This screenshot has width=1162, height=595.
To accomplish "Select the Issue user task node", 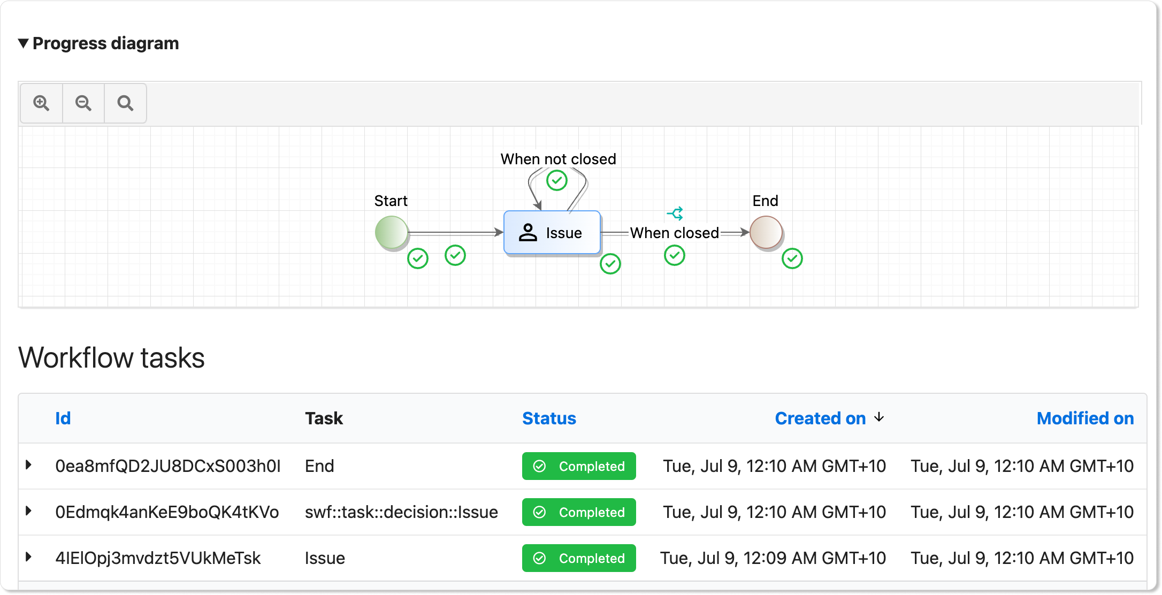I will click(x=552, y=233).
